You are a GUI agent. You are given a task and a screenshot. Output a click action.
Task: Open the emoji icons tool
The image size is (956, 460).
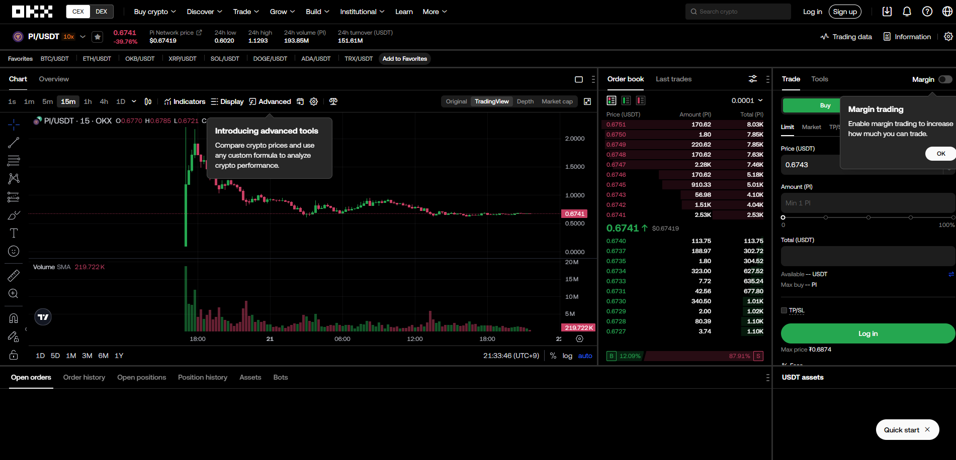(x=14, y=251)
